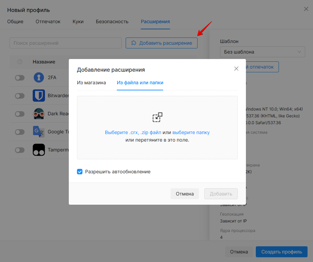
Task: Go to the Куки tab
Action: 78,21
